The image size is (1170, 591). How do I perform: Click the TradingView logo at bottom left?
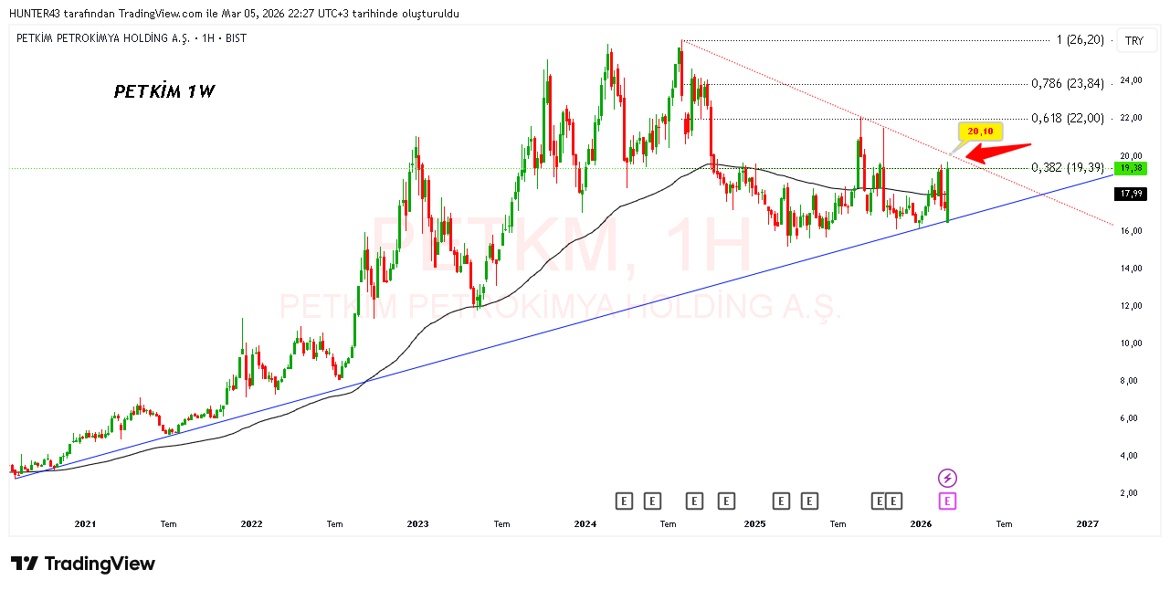[83, 564]
